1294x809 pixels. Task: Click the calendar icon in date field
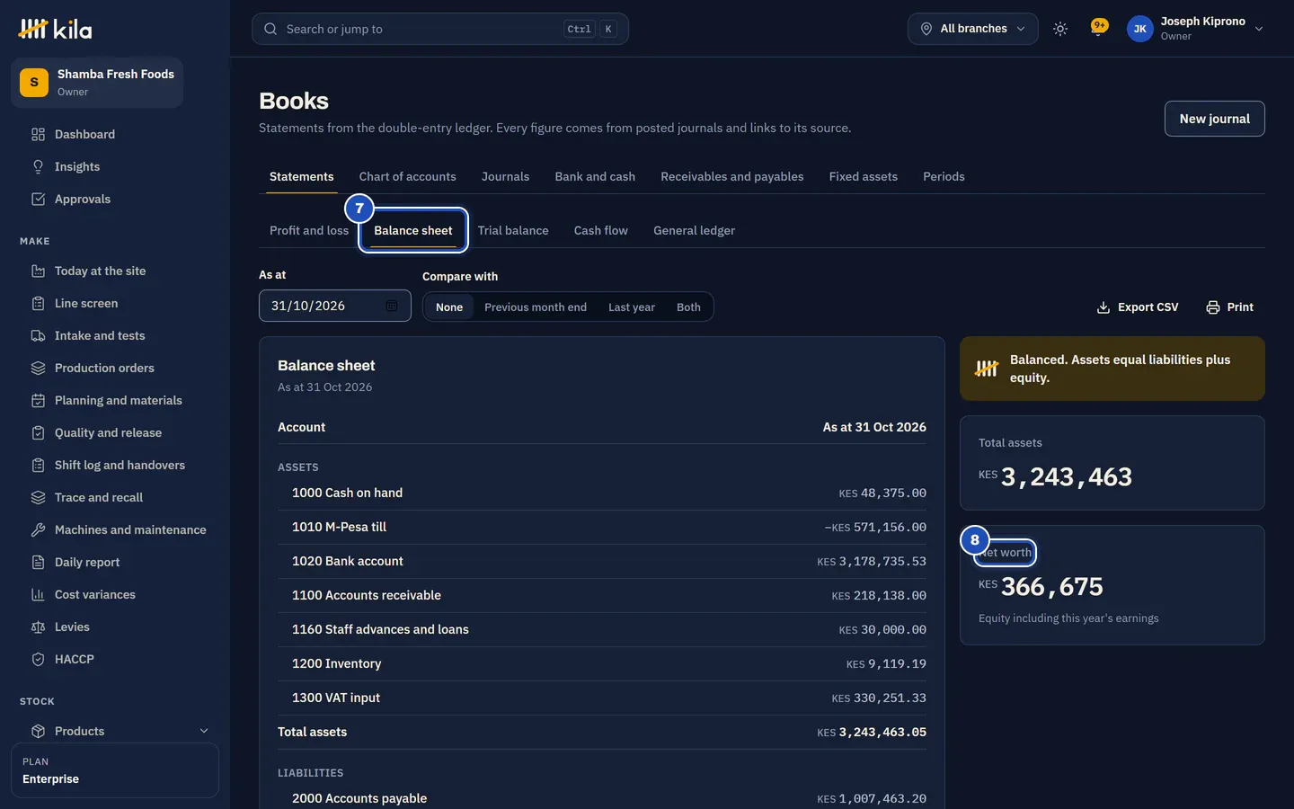[x=392, y=306]
